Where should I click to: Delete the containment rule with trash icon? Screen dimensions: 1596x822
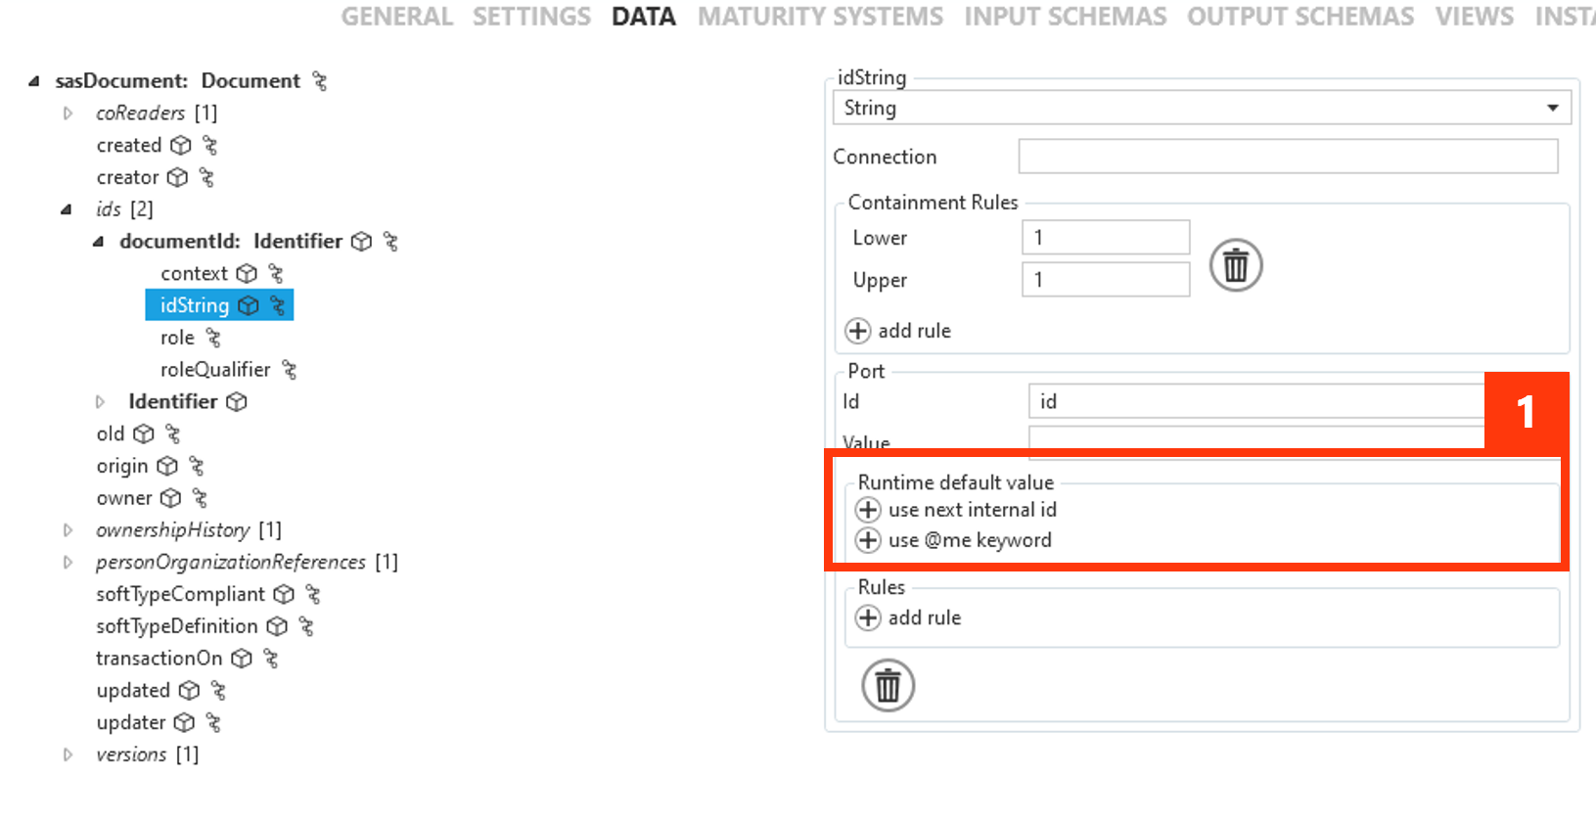click(x=1236, y=265)
